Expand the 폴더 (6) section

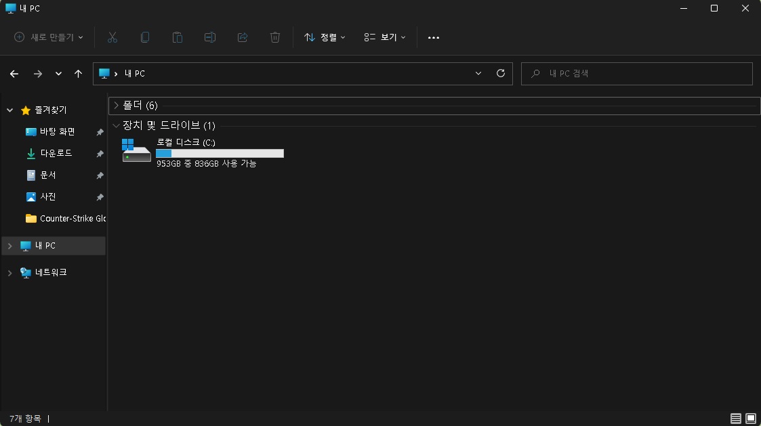(x=116, y=106)
